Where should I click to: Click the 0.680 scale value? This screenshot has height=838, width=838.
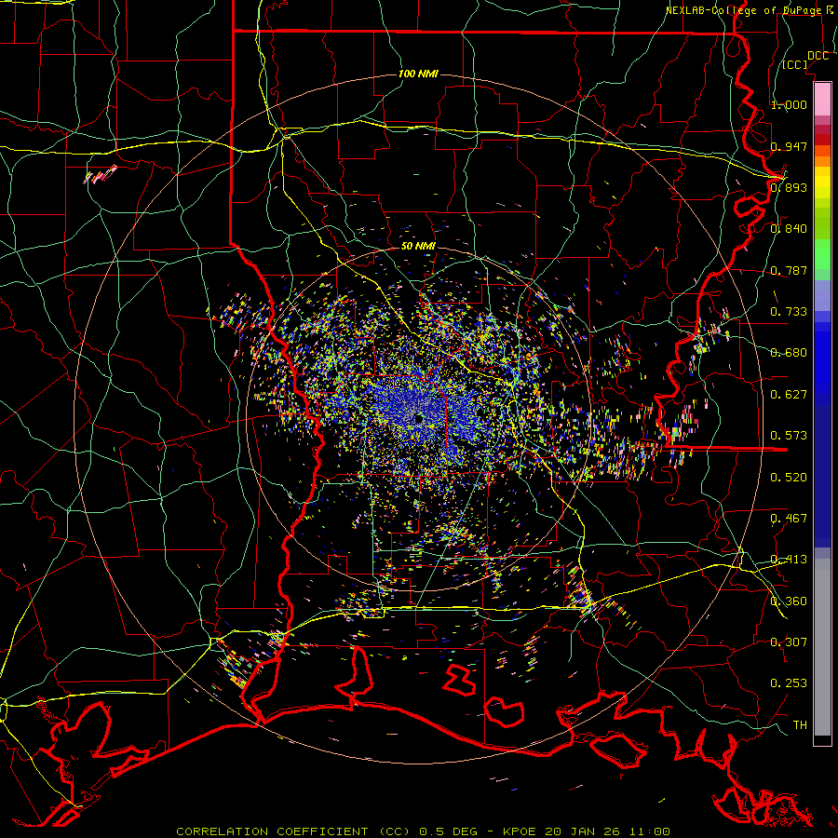click(x=789, y=353)
